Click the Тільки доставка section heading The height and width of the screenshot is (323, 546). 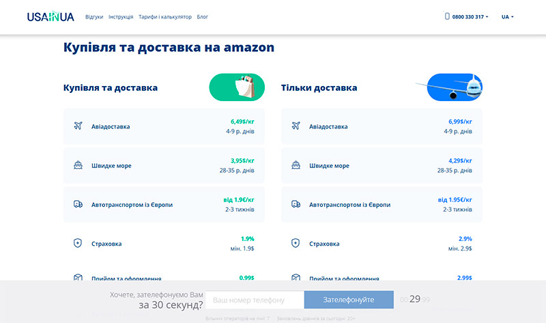pos(319,88)
